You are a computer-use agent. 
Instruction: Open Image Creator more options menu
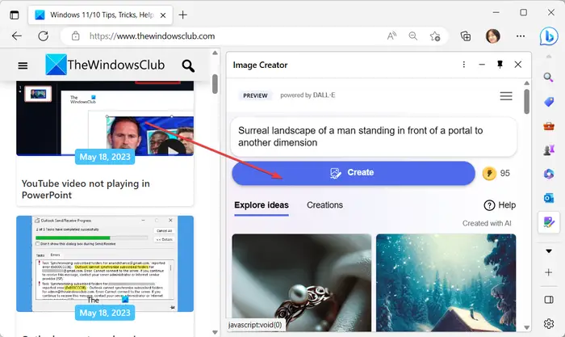pos(464,65)
